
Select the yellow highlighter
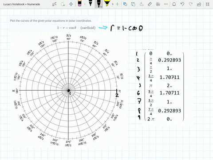coord(107,3)
